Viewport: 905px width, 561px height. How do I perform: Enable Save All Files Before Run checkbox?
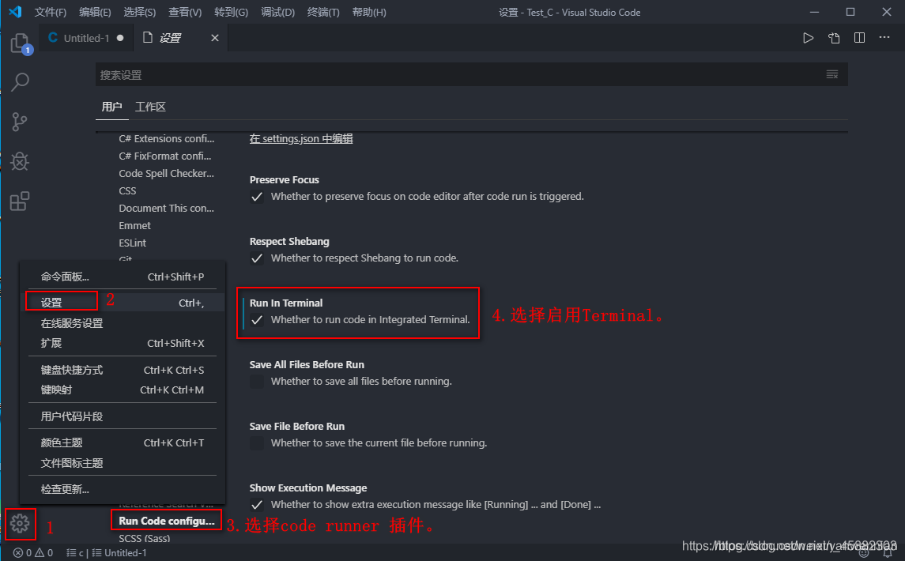257,382
